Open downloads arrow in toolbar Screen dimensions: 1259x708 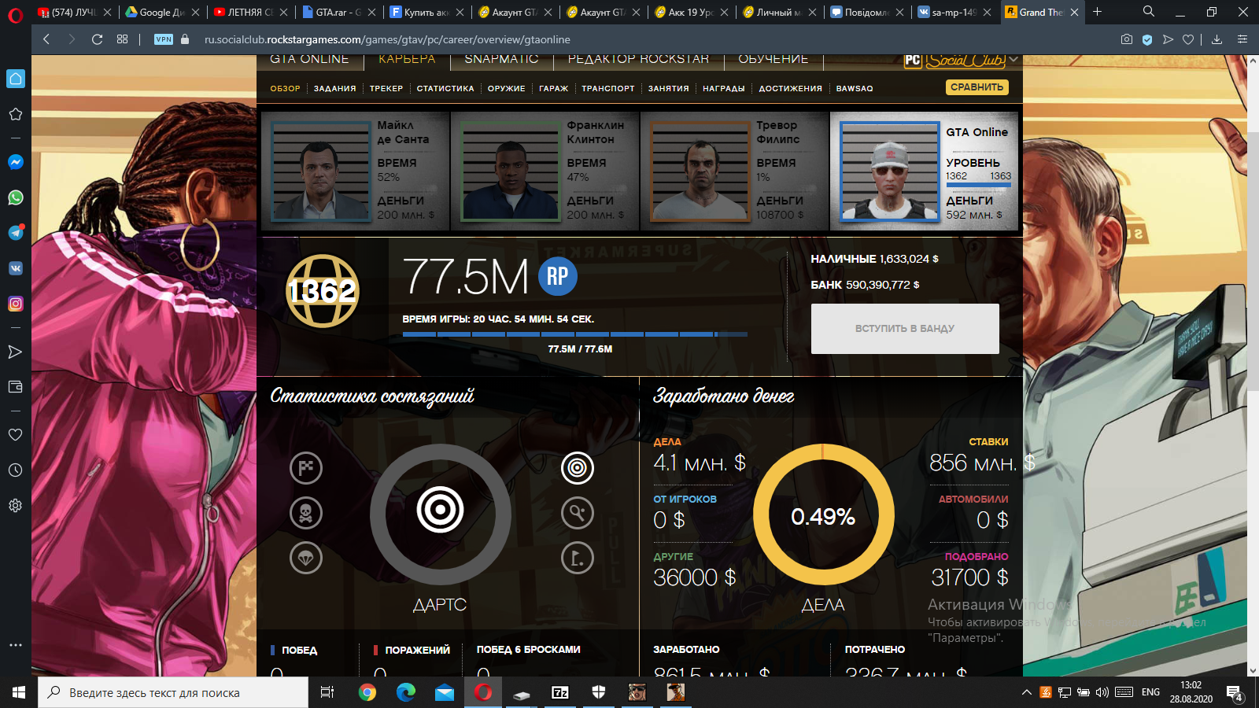click(1217, 39)
